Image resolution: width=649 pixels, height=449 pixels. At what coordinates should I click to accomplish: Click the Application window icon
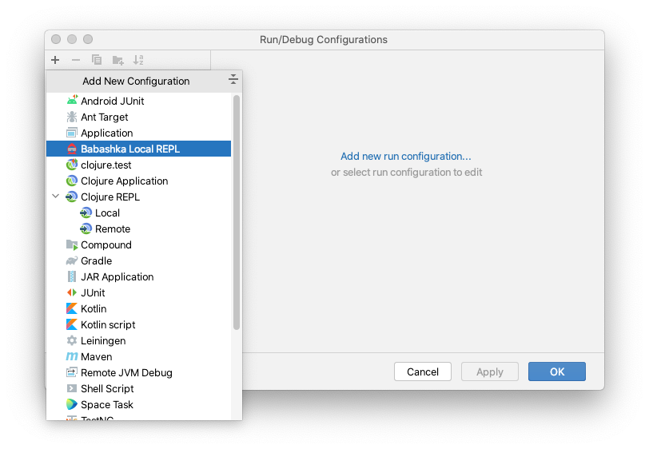click(72, 133)
